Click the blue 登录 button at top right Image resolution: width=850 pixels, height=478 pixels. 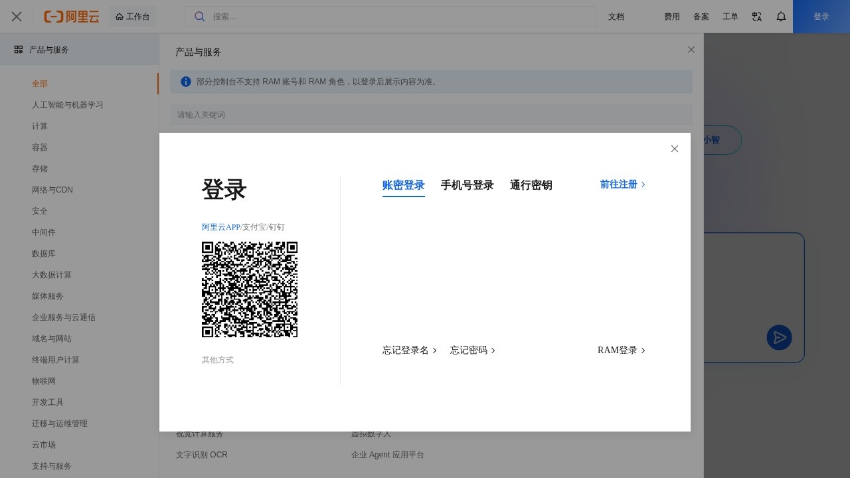(821, 17)
